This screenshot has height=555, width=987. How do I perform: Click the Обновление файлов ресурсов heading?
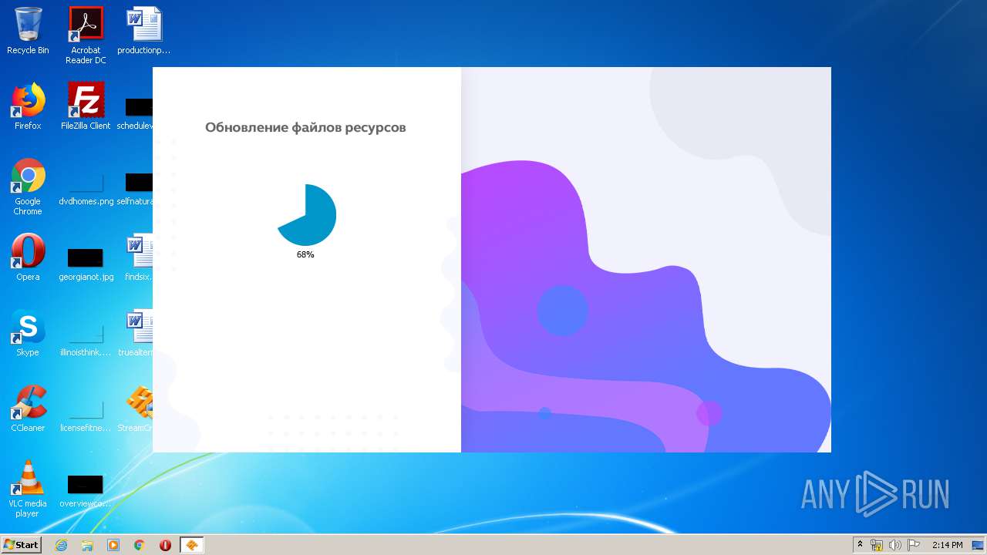tap(305, 127)
